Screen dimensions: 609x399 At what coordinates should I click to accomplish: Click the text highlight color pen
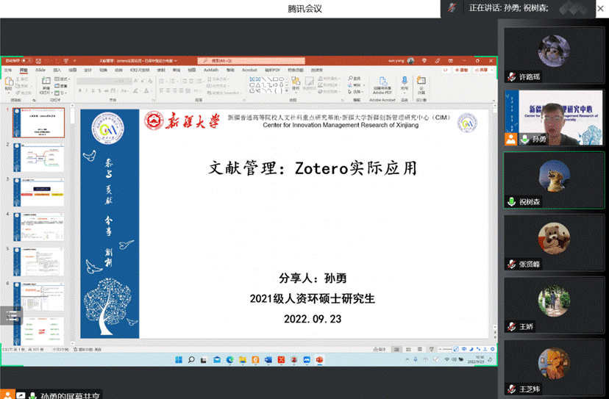pyautogui.click(x=135, y=91)
